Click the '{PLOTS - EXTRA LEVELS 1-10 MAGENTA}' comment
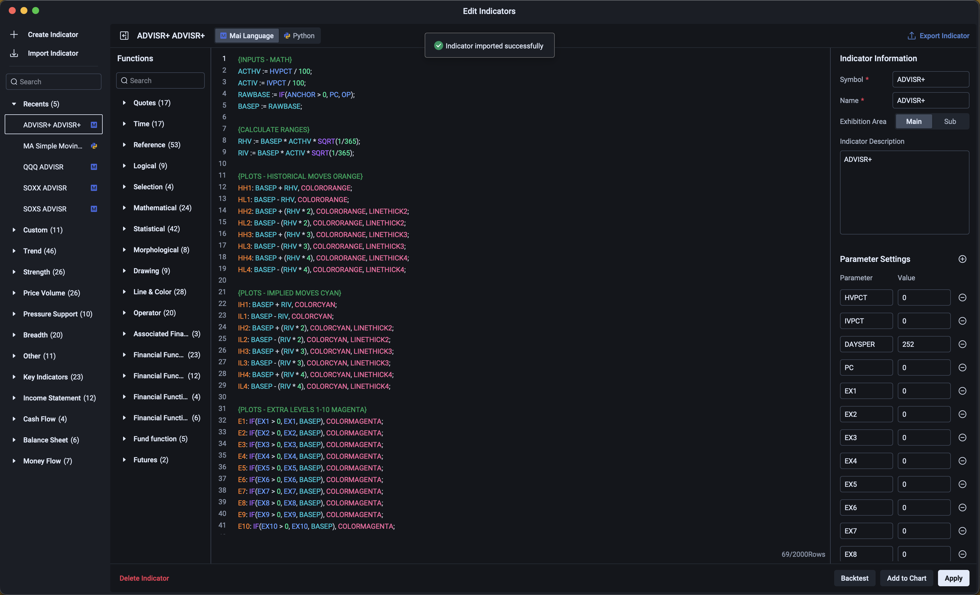This screenshot has height=595, width=980. click(x=302, y=410)
